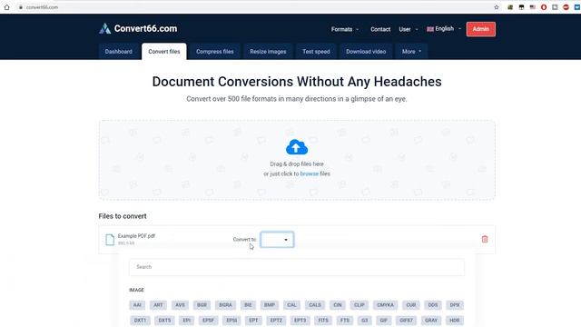Click the document icon beside Example PDF.pdf
The height and width of the screenshot is (327, 581).
[110, 240]
